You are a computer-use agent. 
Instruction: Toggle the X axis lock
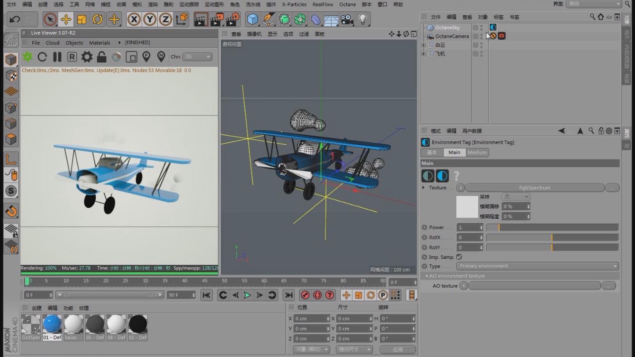click(x=134, y=19)
